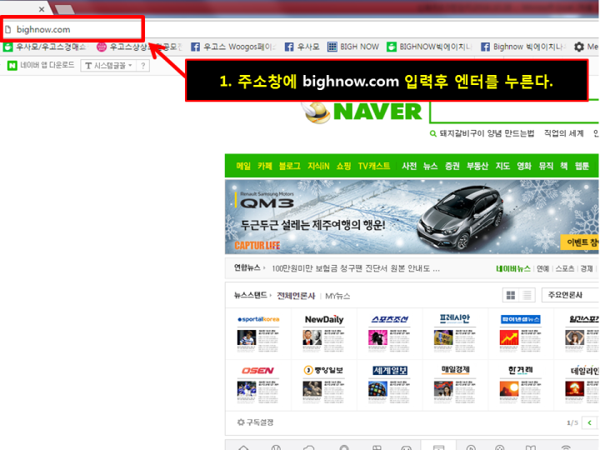
Task: Open the 파이낸셜뉴스 press thumbnail
Action: tap(520, 333)
